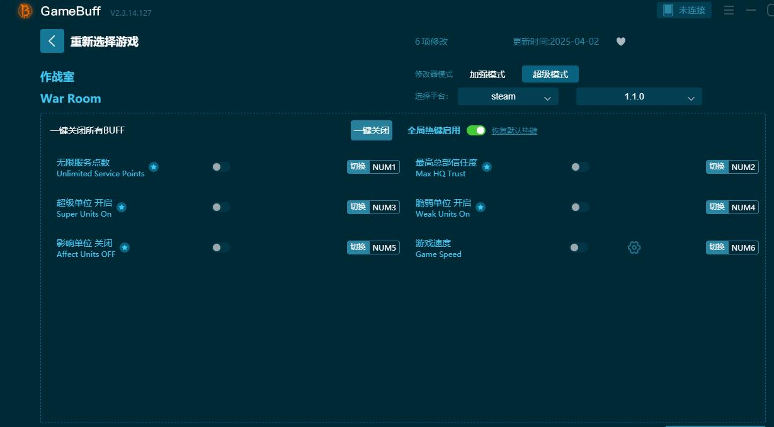Switch to 加强模式 mode
774x427 pixels.
486,74
